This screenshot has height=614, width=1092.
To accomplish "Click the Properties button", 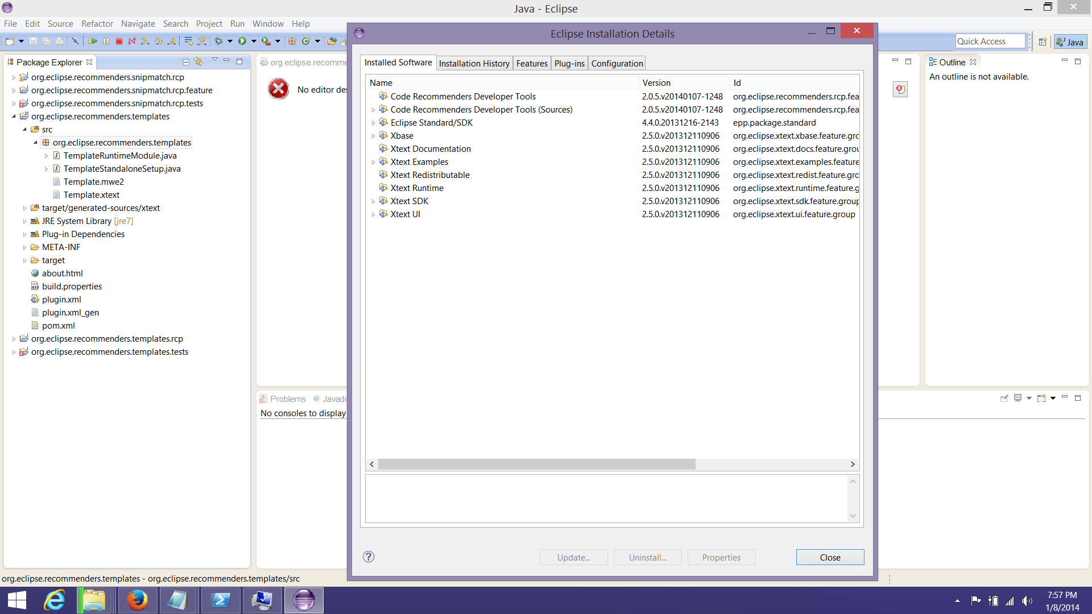I will pyautogui.click(x=721, y=557).
